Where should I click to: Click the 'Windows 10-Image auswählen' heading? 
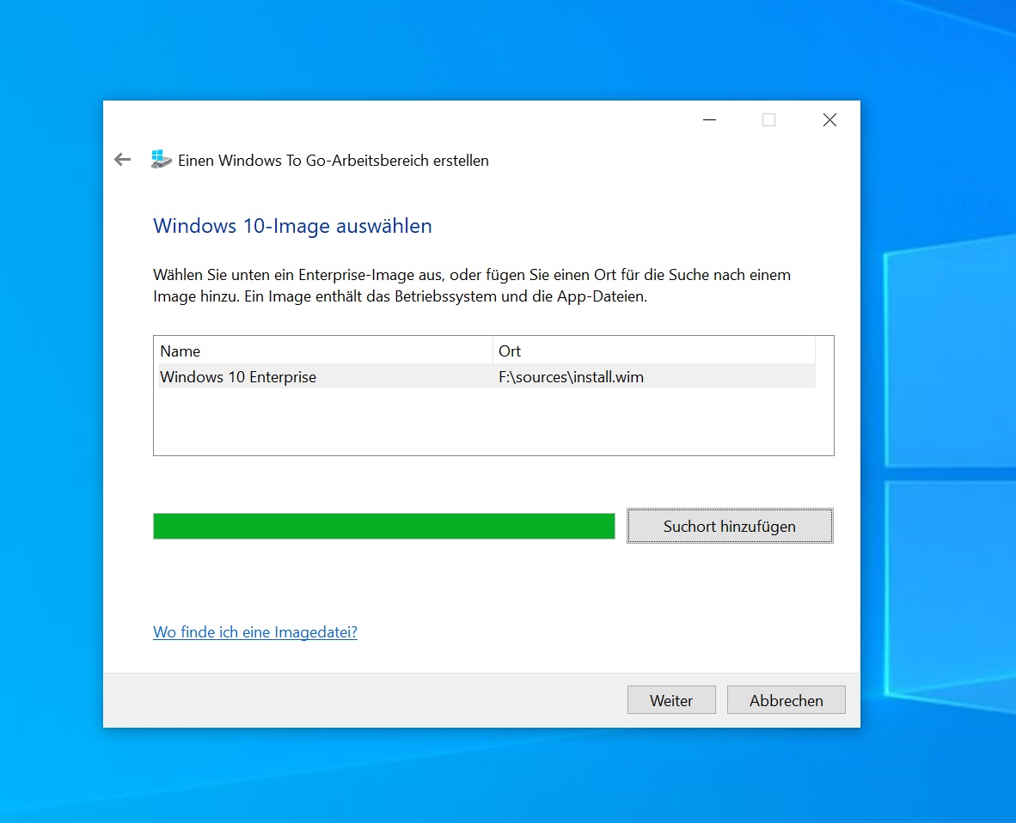click(x=292, y=226)
